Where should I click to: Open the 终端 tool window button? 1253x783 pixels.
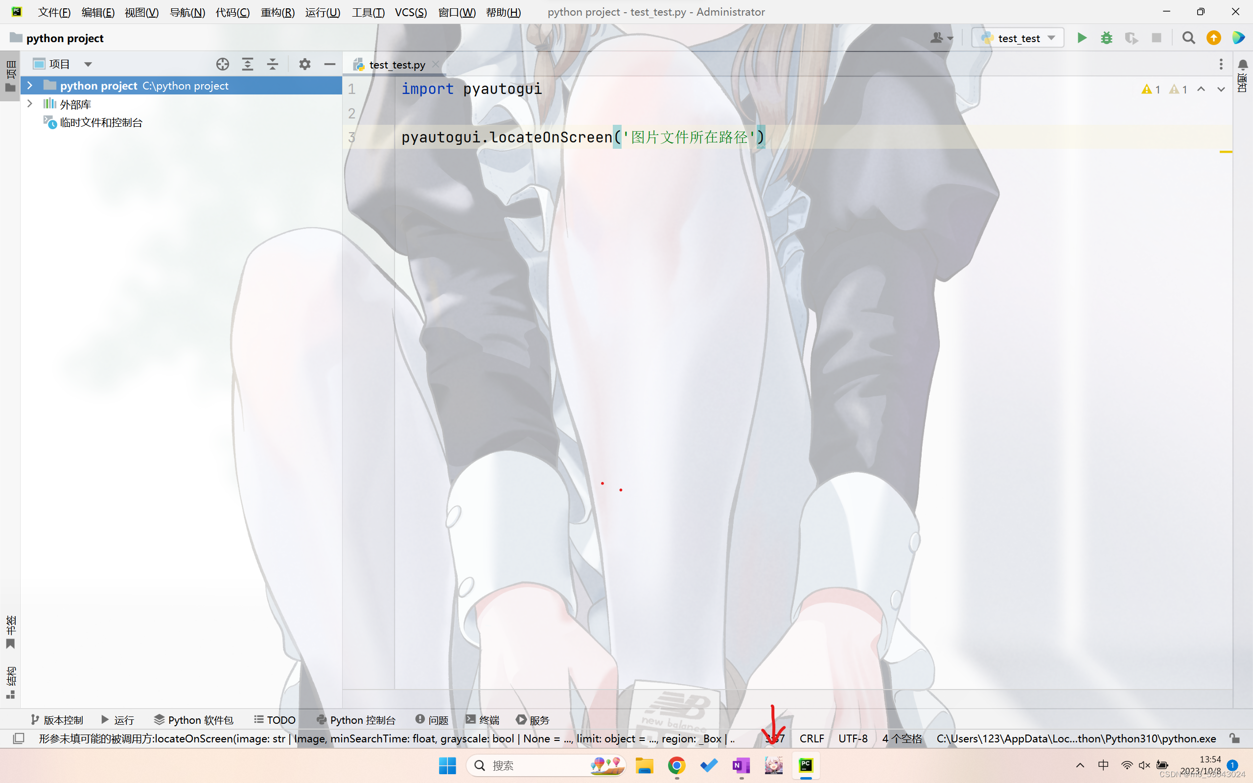tap(482, 720)
